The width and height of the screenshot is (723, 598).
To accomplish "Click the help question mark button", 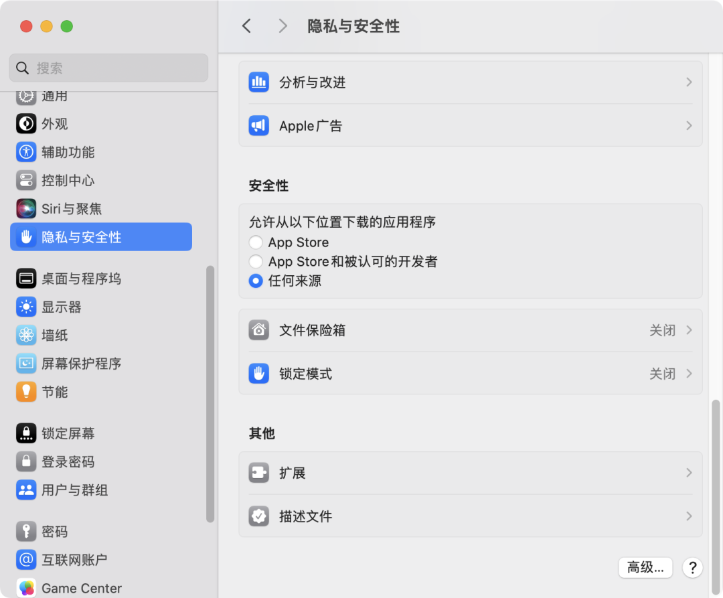I will tap(692, 567).
